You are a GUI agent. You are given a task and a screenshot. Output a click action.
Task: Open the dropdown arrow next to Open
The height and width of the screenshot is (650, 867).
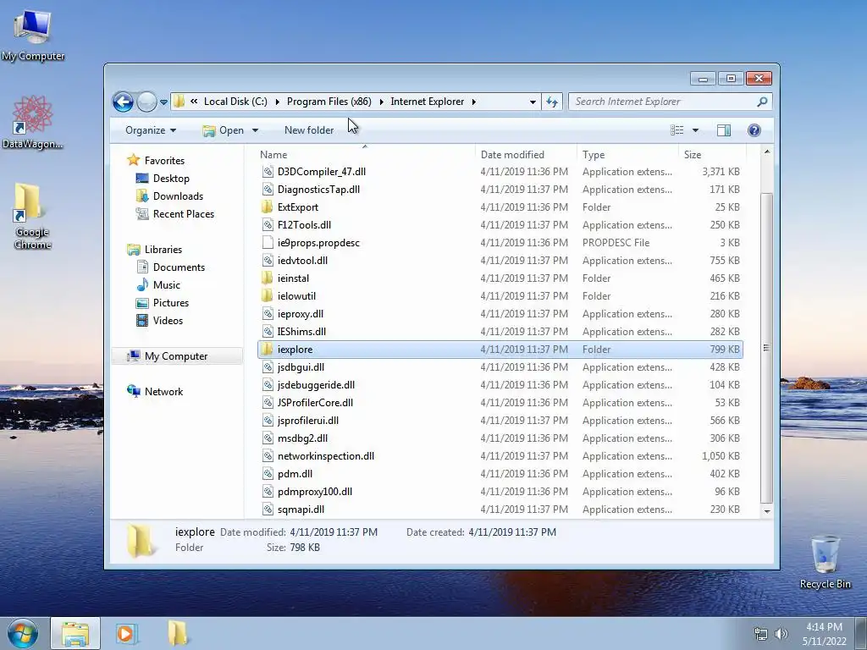coord(255,130)
